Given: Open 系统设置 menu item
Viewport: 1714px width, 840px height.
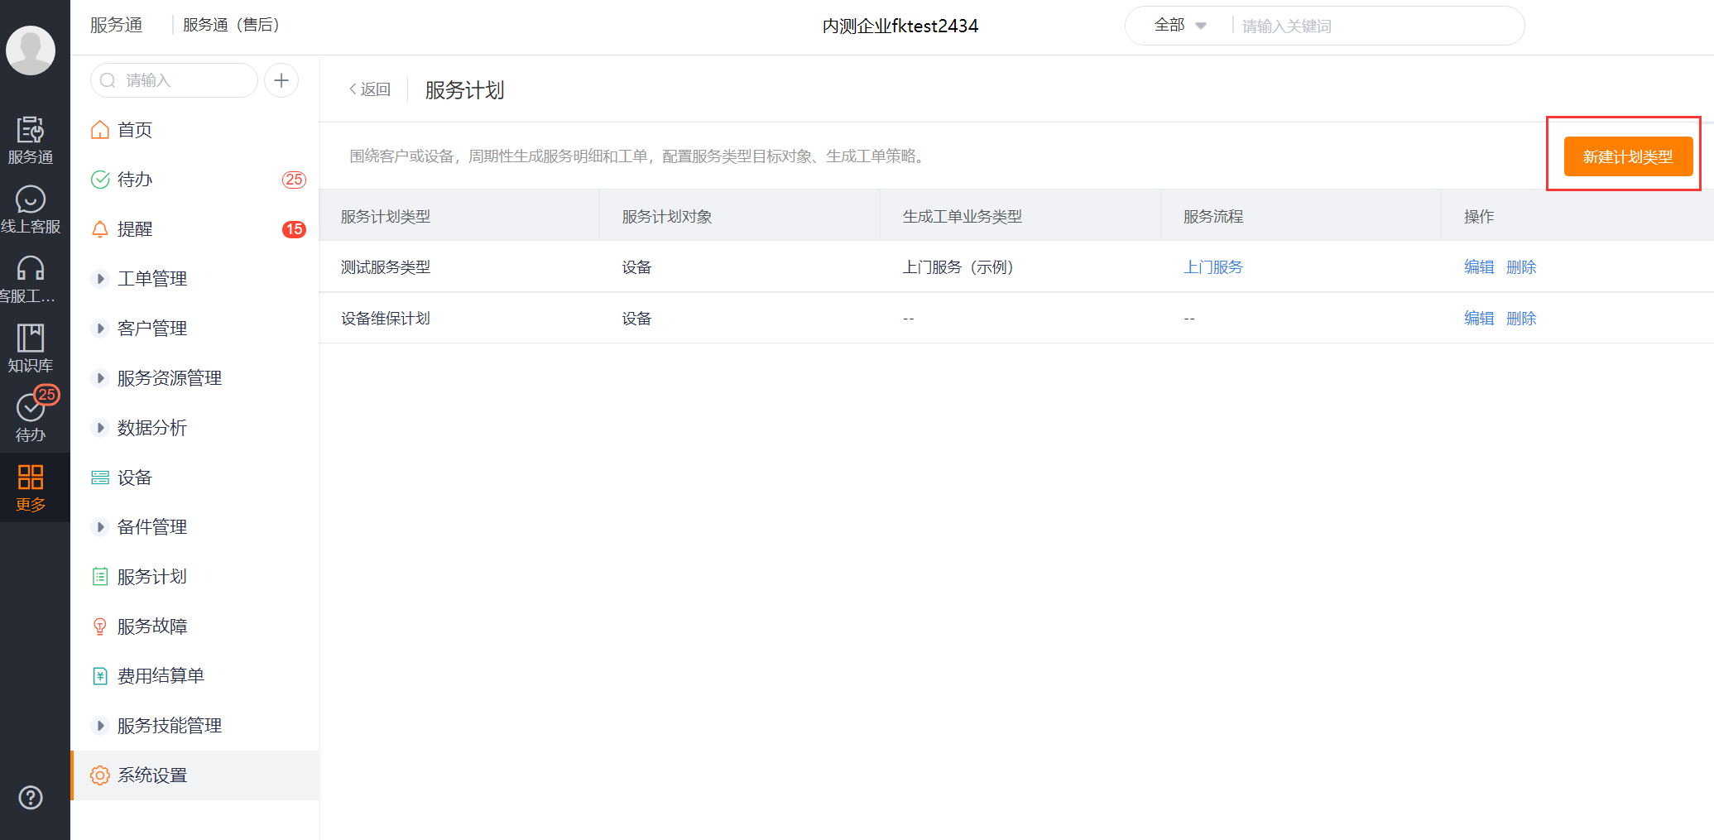Looking at the screenshot, I should coord(195,775).
